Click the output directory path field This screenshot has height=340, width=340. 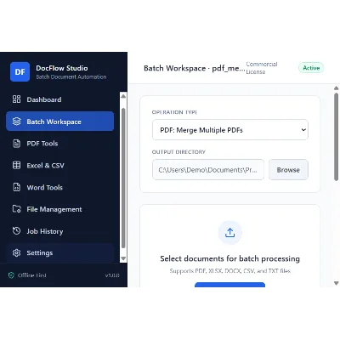click(208, 170)
